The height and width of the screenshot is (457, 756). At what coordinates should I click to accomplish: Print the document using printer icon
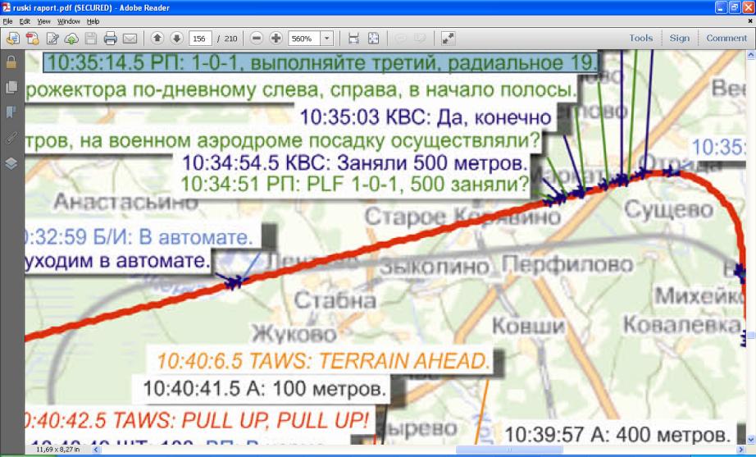click(x=111, y=38)
